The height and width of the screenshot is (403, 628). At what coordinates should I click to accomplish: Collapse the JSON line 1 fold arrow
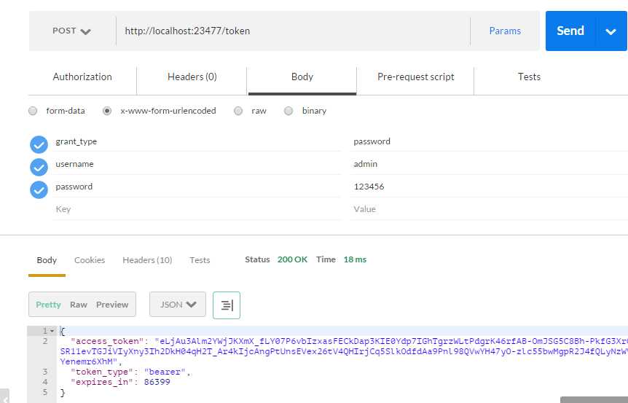[x=52, y=331]
